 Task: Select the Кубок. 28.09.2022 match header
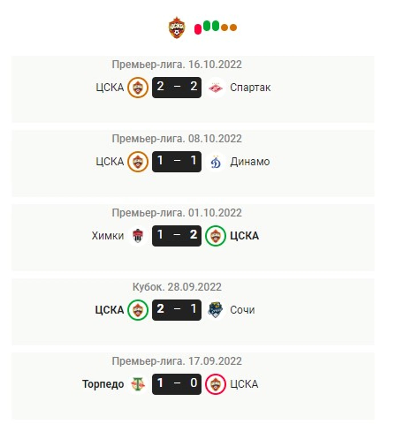(177, 287)
